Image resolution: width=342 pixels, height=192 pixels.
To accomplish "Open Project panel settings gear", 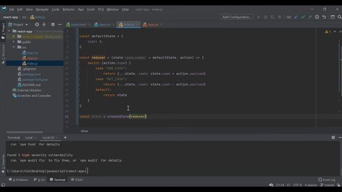I will click(x=53, y=25).
